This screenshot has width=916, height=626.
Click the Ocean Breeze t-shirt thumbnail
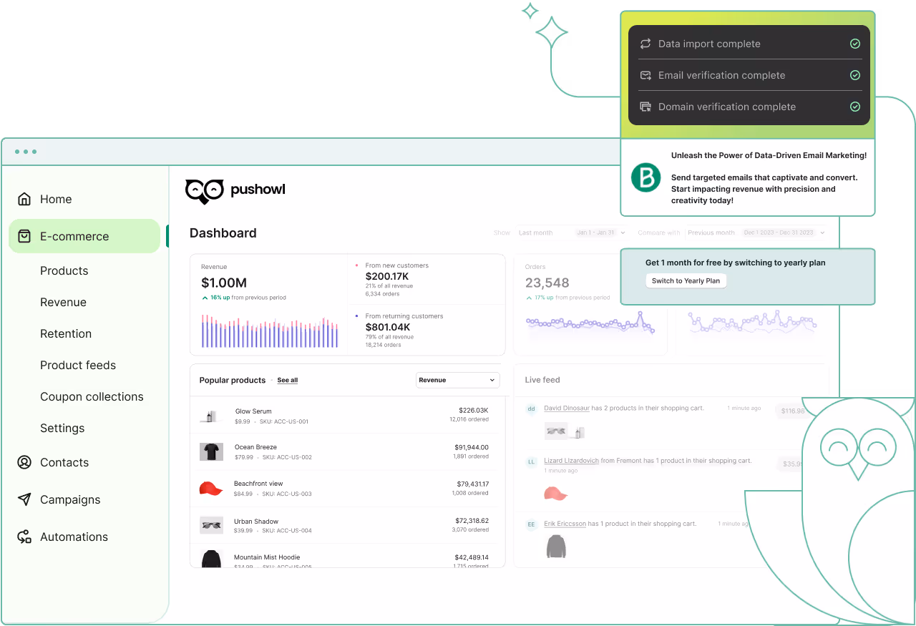click(211, 451)
